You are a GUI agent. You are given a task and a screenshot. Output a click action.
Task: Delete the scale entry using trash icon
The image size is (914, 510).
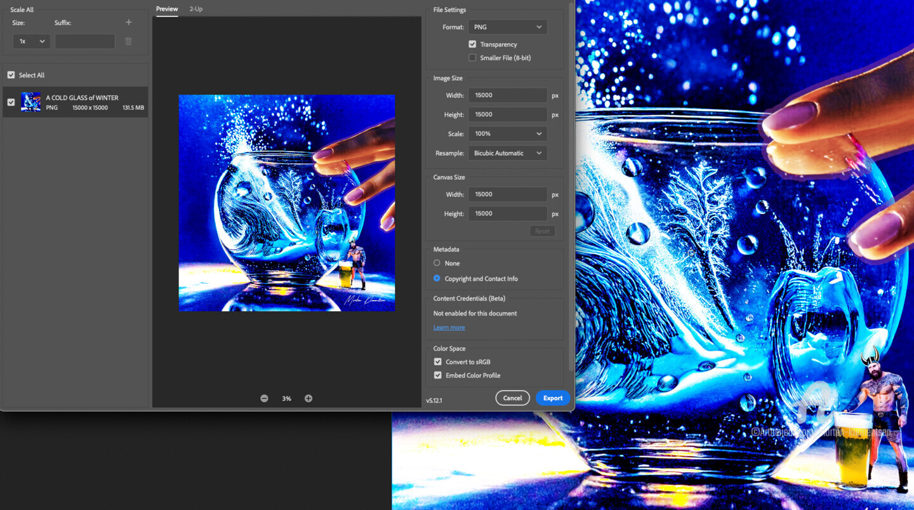128,41
